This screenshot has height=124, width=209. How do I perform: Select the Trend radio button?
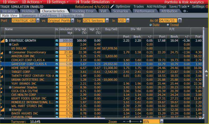pyautogui.click(x=168, y=25)
